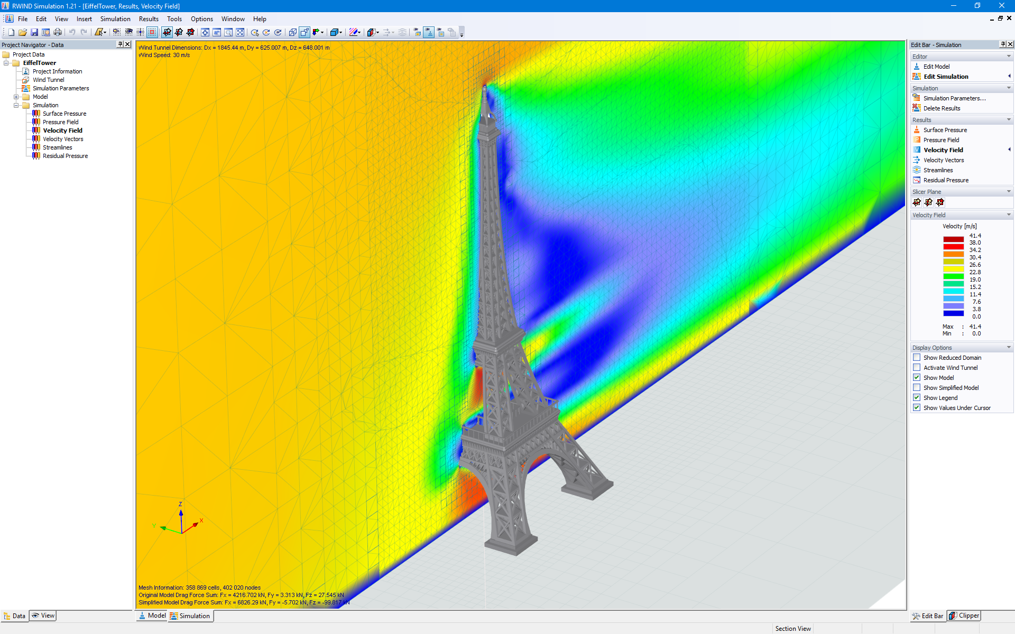1015x634 pixels.
Task: Collapse the Simulation folder in navigator
Action: click(x=16, y=105)
